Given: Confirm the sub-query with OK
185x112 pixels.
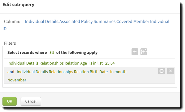Looking at the screenshot, I should [10, 101].
